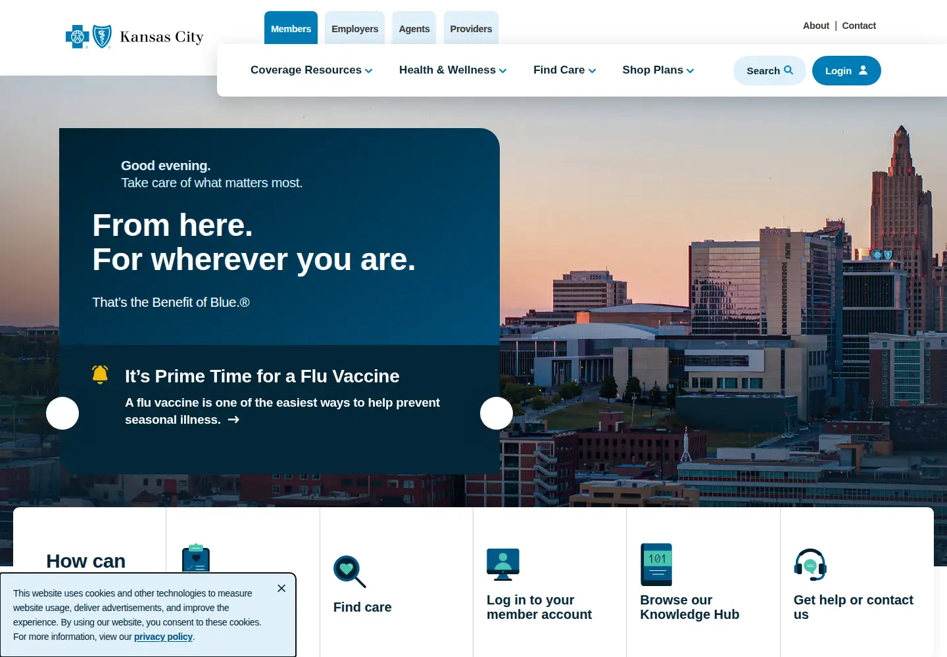
Task: Open the Contact link
Action: (859, 26)
